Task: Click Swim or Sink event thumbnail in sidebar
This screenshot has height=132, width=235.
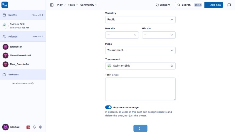Action: pyautogui.click(x=5, y=26)
